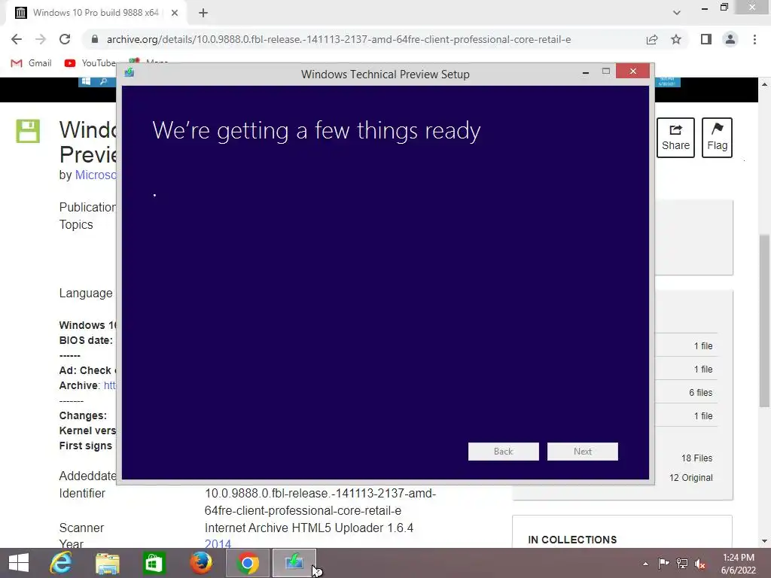The image size is (771, 578).
Task: Minimize the Windows Technical Preview Setup window
Action: coord(585,72)
